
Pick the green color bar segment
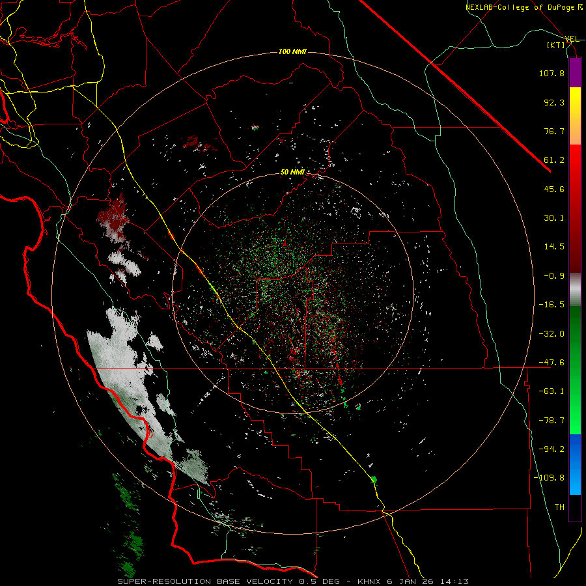point(575,370)
